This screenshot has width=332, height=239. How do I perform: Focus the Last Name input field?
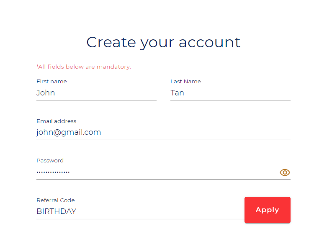[230, 93]
